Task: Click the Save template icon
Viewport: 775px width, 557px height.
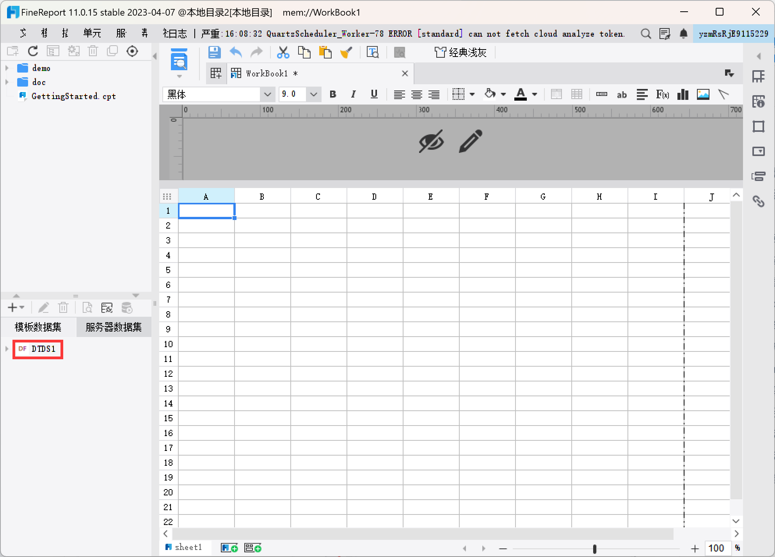Action: click(214, 52)
